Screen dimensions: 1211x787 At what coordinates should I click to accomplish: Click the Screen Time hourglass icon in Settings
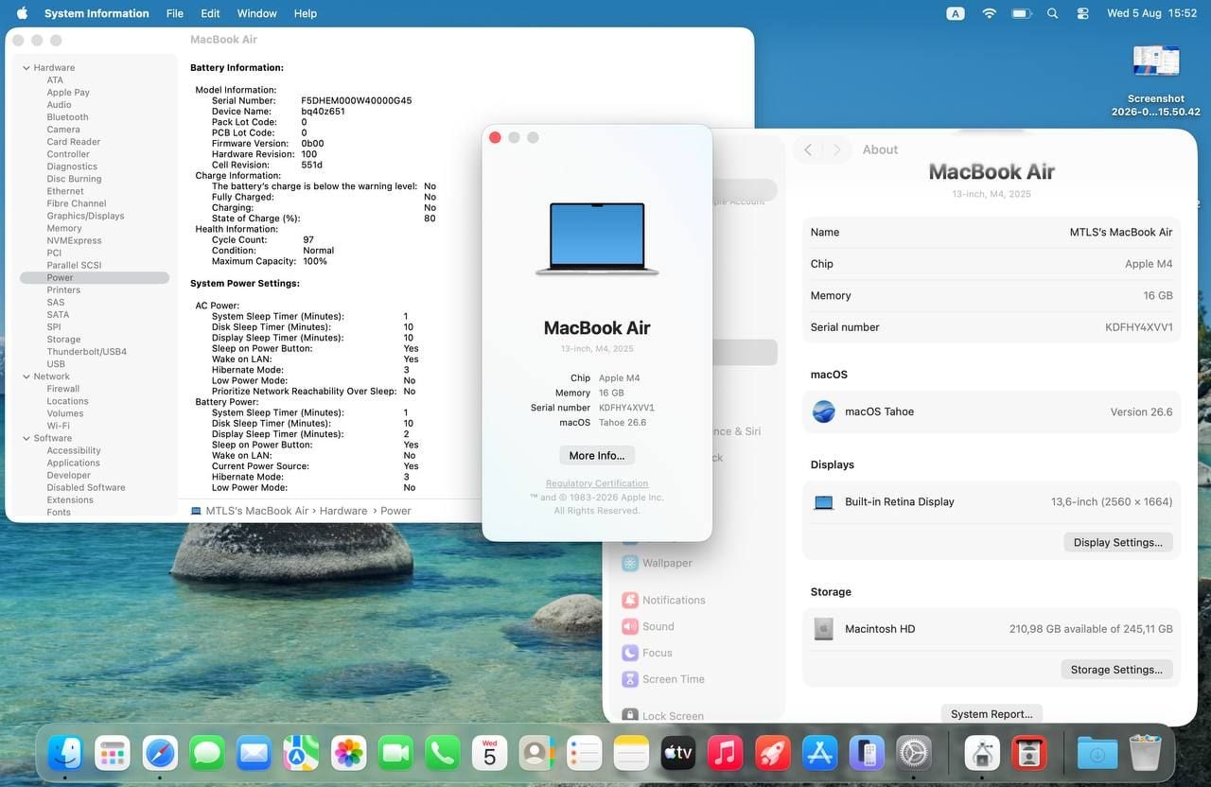tap(629, 679)
